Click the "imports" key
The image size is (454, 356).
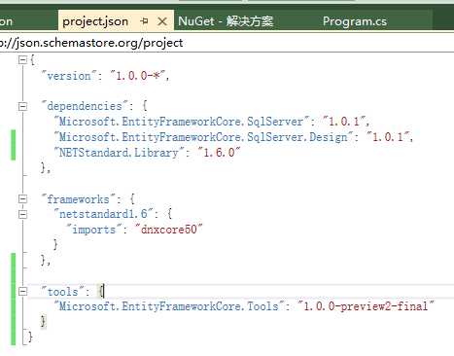tap(94, 230)
